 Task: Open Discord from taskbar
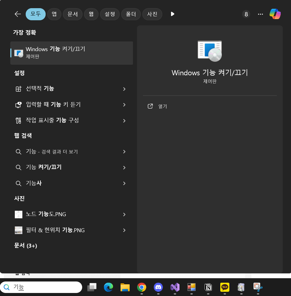(158, 287)
